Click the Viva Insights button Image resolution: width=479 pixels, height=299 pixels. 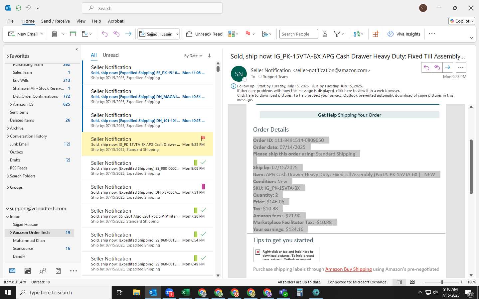404,34
